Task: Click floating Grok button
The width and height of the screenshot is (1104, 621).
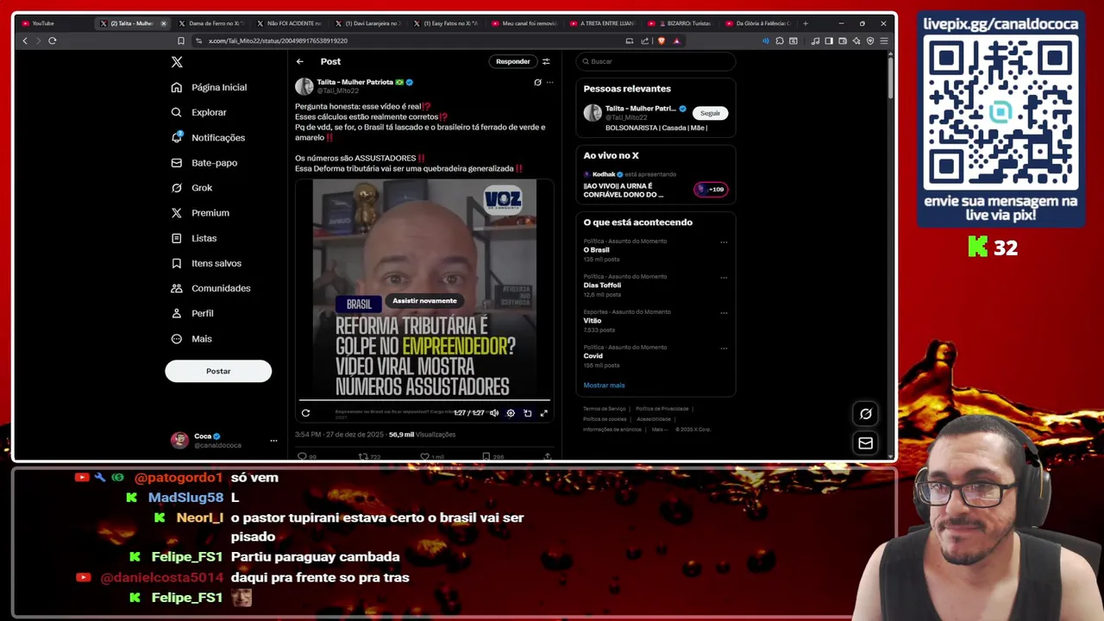Action: (x=865, y=414)
